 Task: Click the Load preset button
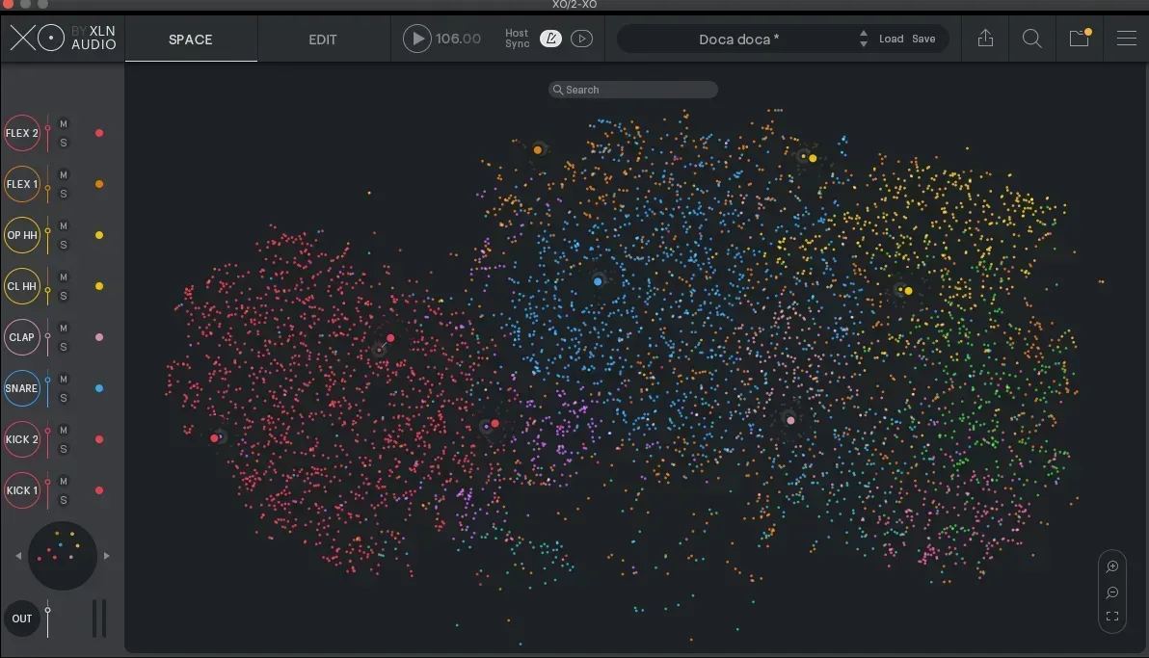coord(891,39)
